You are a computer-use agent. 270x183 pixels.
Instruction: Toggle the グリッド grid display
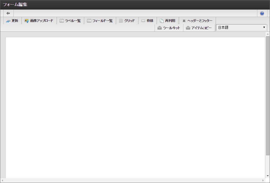127,20
